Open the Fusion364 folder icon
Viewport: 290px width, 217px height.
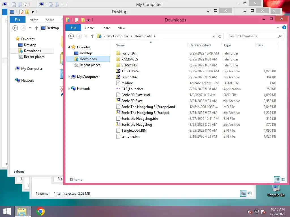118,53
